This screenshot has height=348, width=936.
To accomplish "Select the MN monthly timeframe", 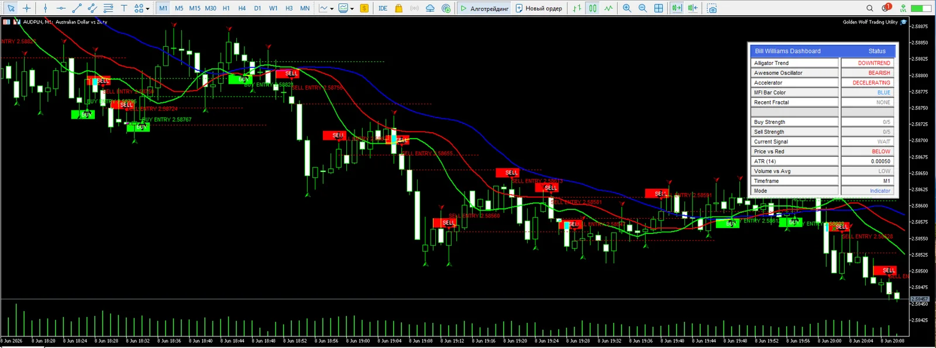I will click(x=305, y=8).
